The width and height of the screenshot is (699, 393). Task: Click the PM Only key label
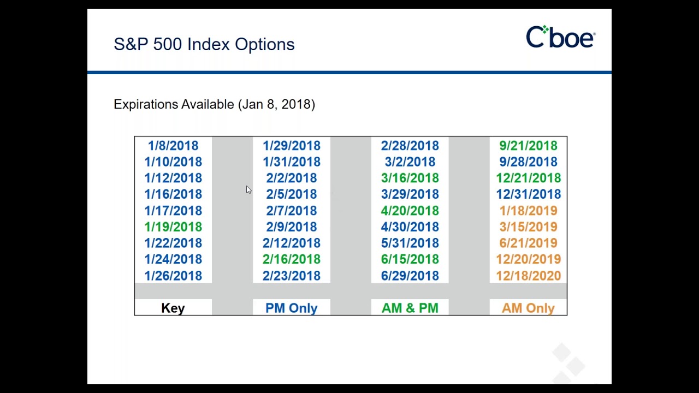click(292, 308)
